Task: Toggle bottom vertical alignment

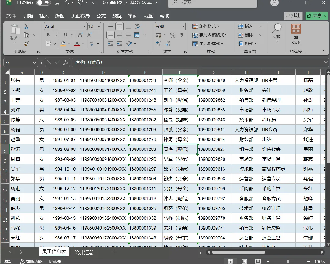Action: point(128,27)
